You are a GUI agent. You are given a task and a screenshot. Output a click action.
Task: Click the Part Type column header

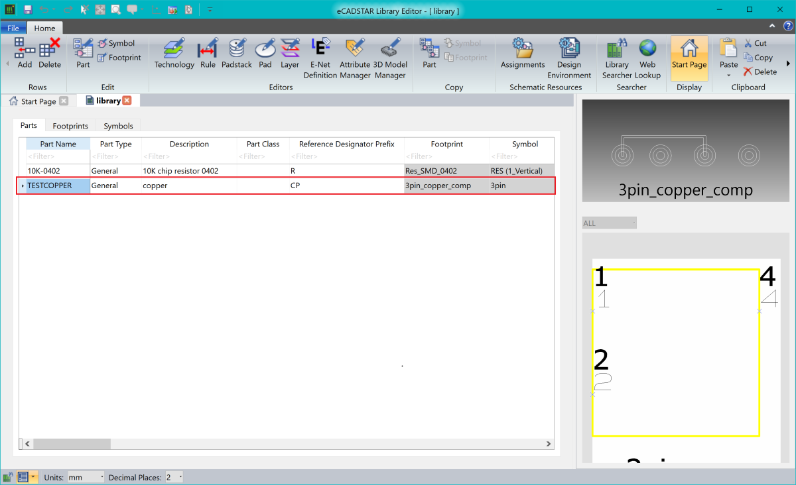(115, 144)
